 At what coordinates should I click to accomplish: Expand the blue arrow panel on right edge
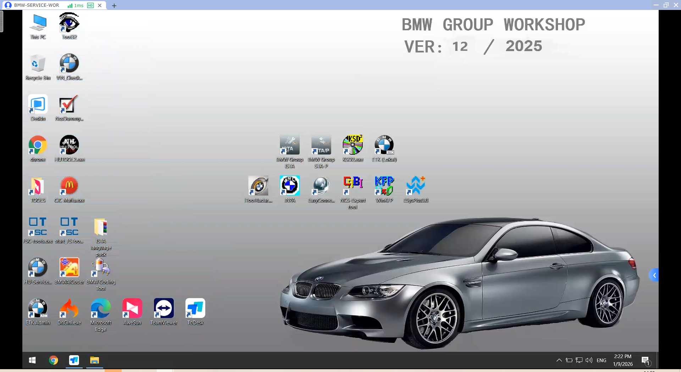[x=654, y=275]
